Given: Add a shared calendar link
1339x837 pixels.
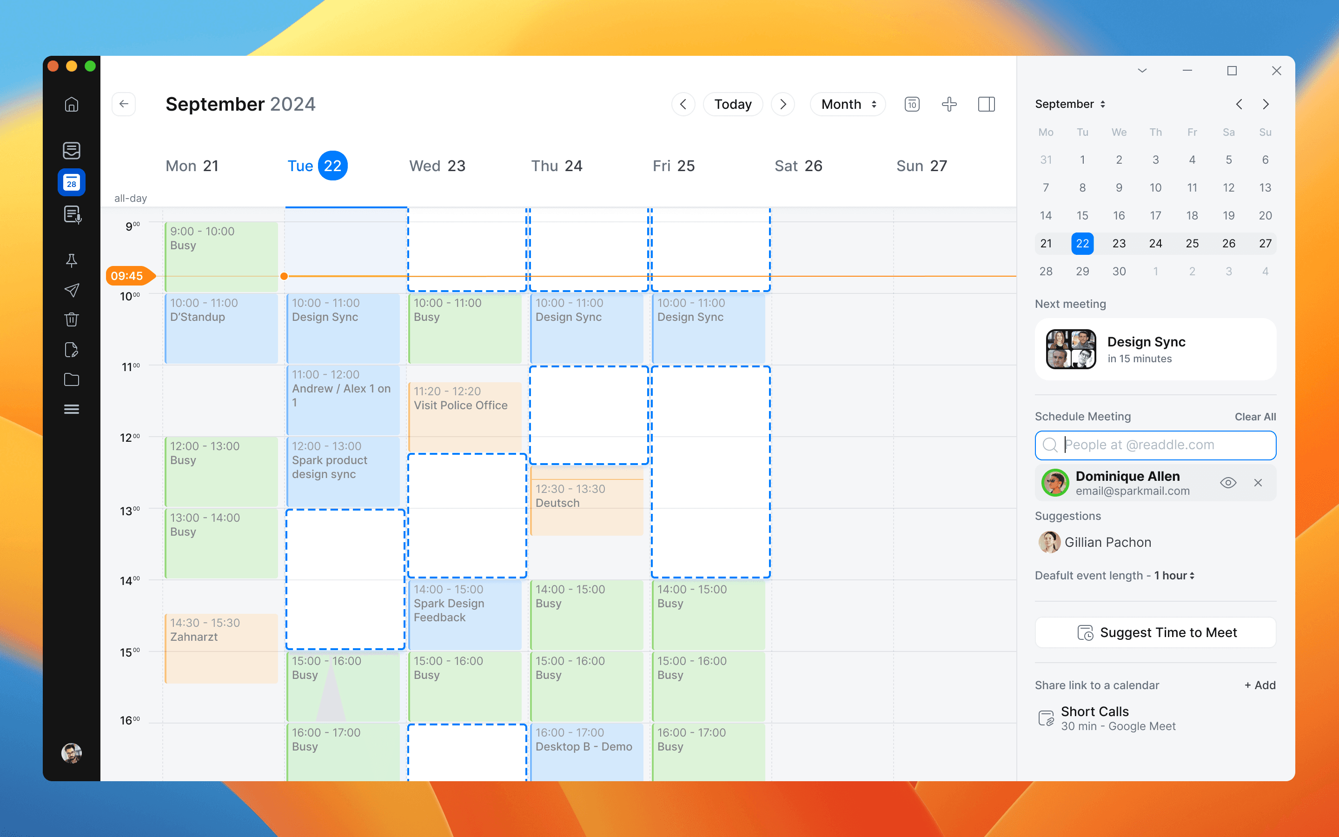Looking at the screenshot, I should 1260,685.
